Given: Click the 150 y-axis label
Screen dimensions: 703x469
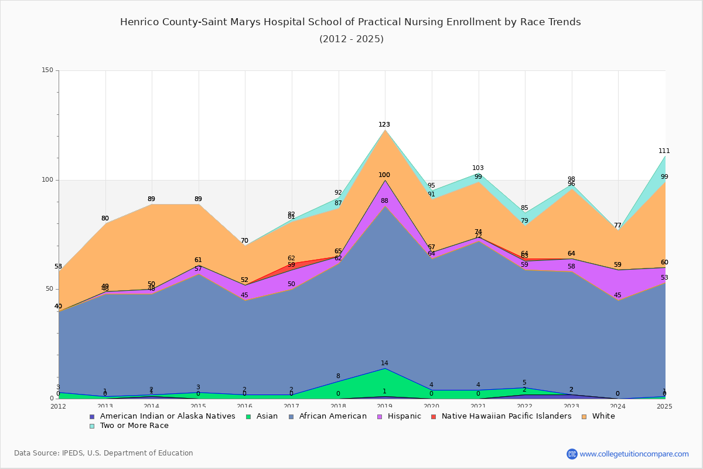Looking at the screenshot, I should click(47, 70).
